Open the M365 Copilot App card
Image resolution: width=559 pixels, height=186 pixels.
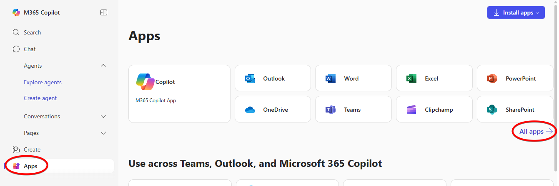tap(179, 94)
